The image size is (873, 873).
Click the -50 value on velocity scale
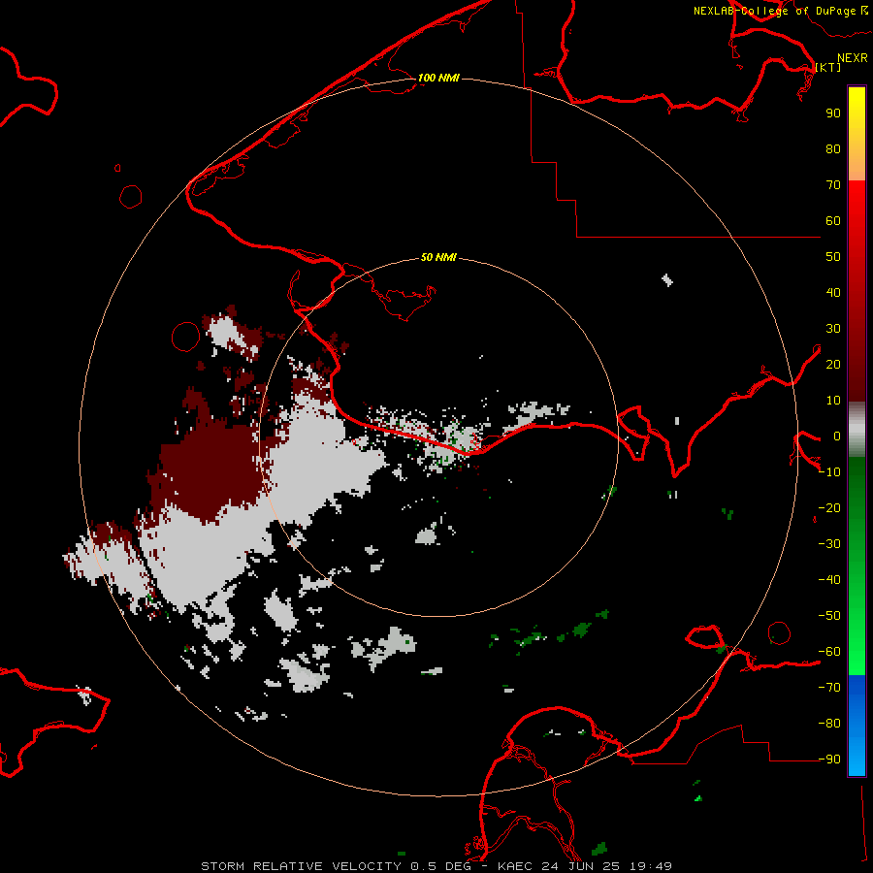(829, 616)
